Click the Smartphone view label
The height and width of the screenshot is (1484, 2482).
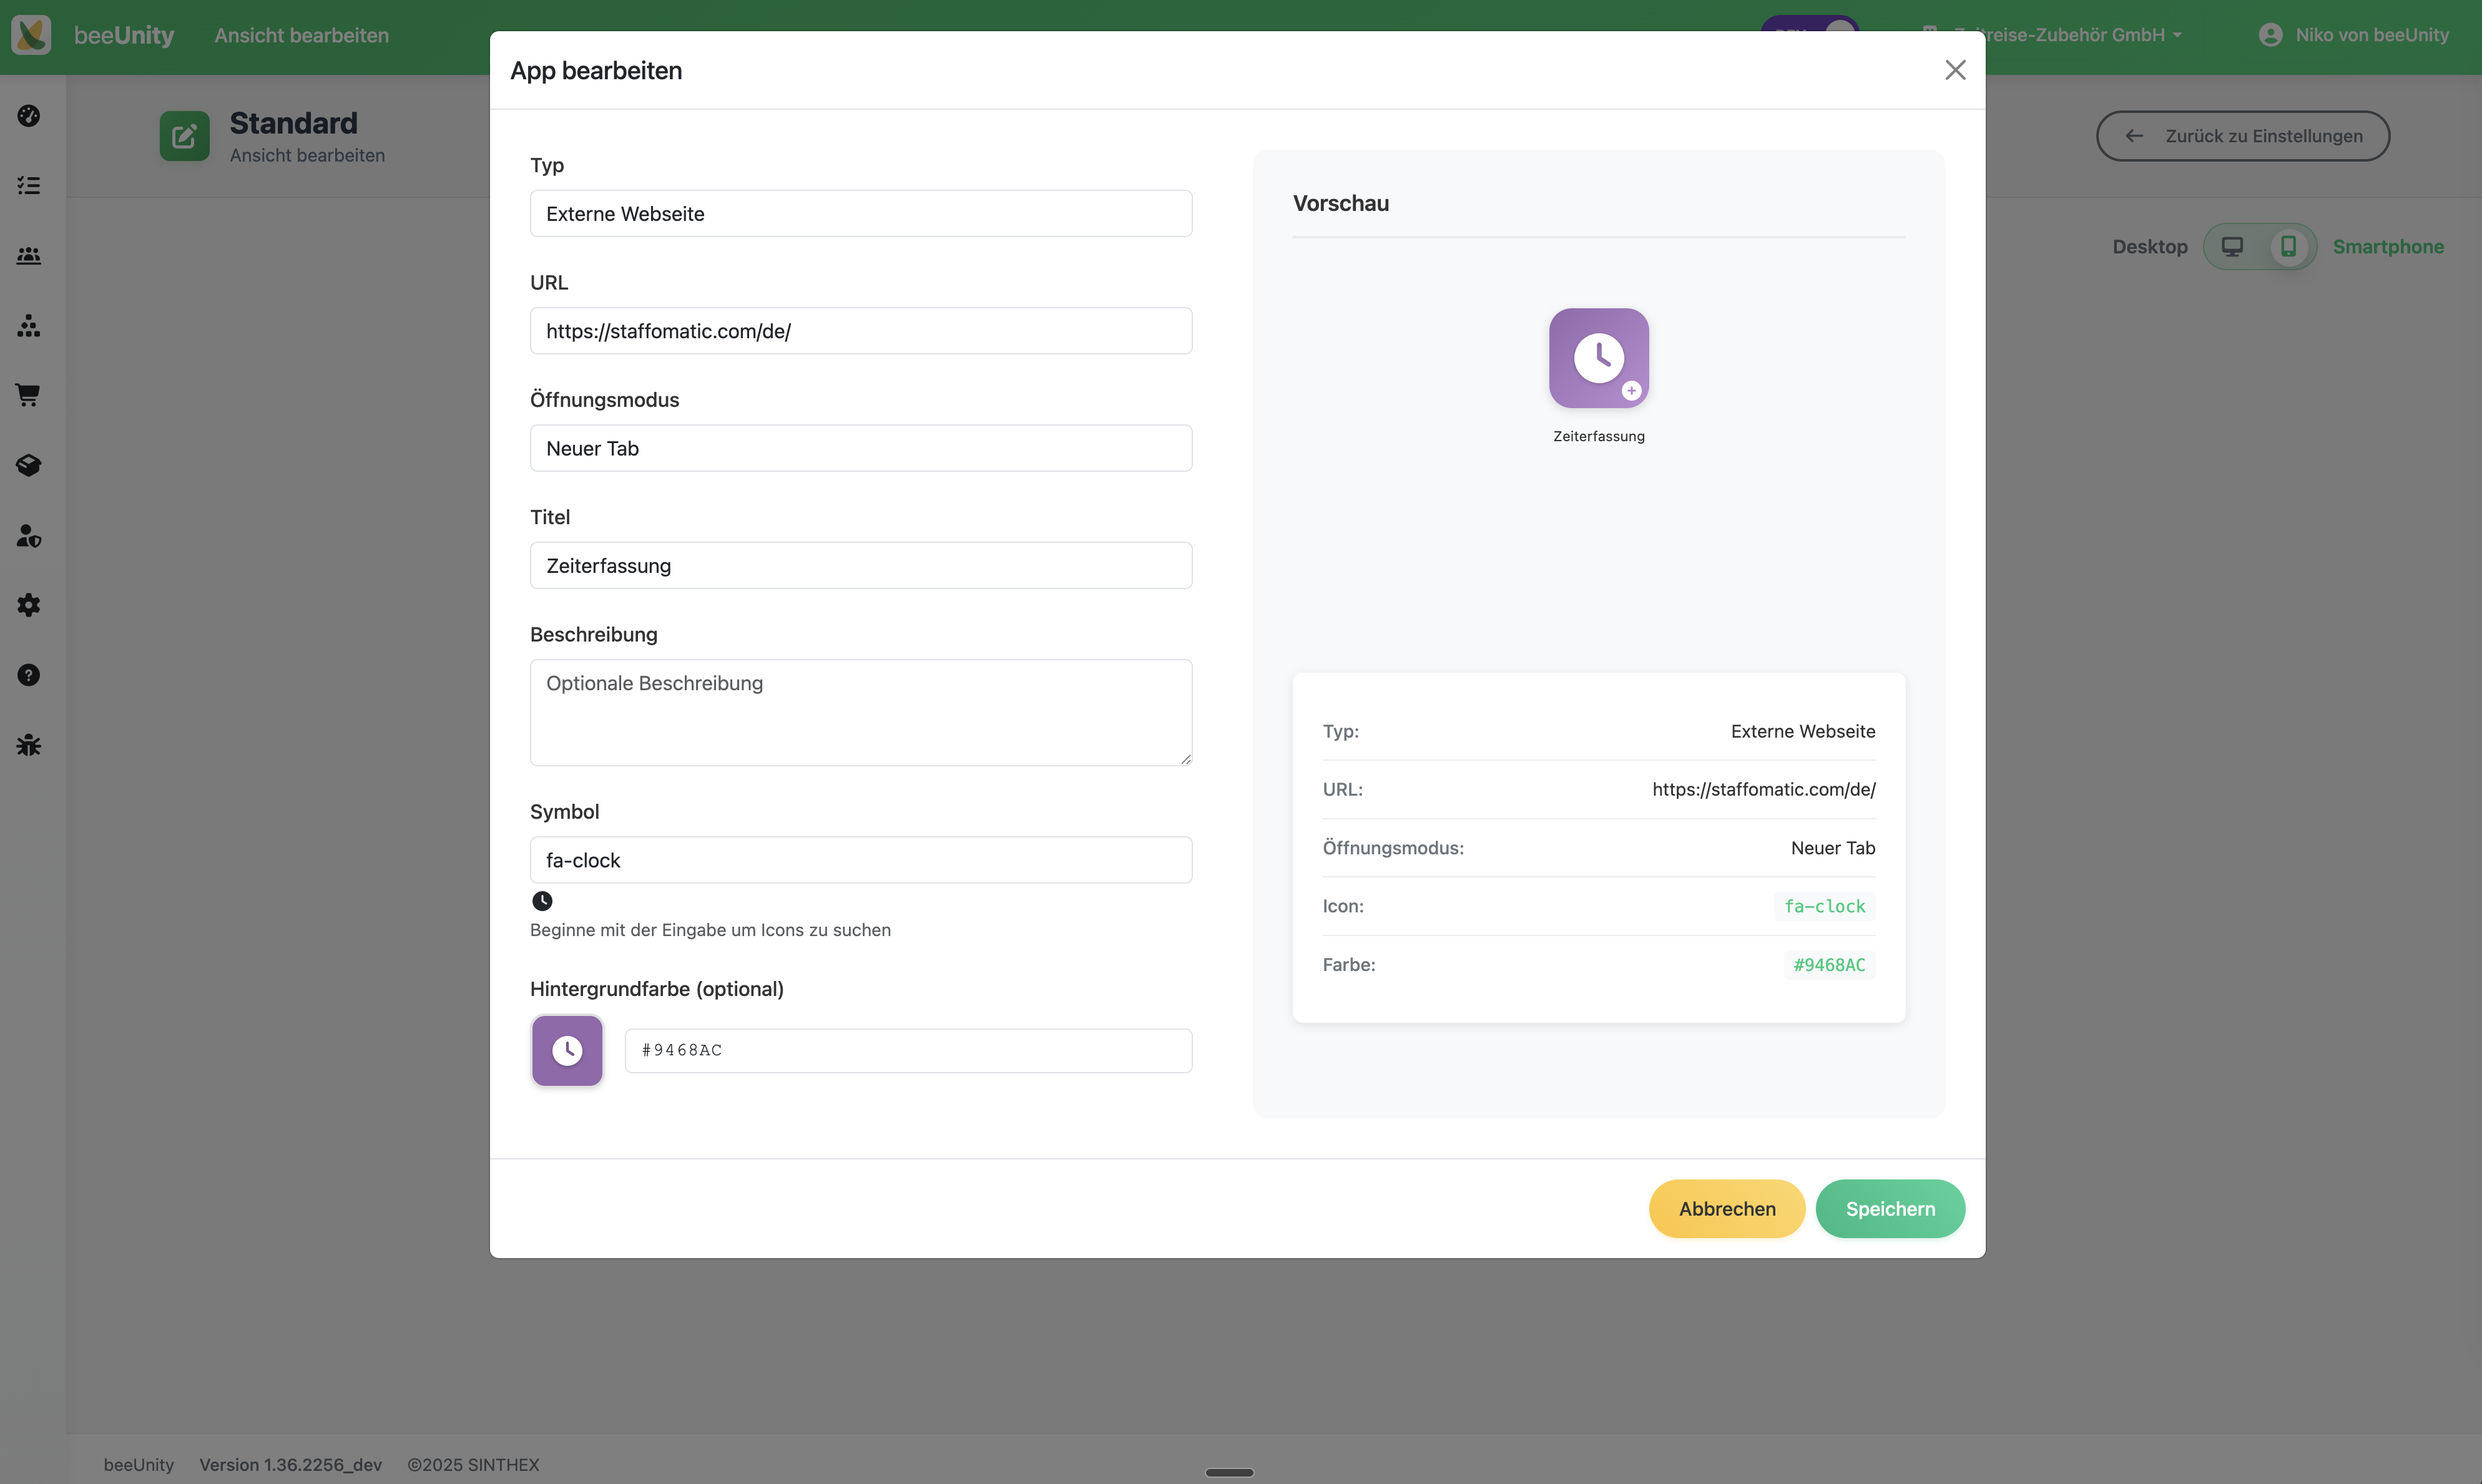coord(2387,247)
